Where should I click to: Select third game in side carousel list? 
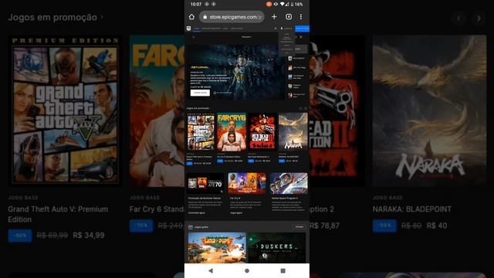pos(296,76)
